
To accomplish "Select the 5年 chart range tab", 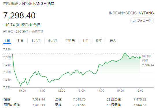I will click(99, 41).
